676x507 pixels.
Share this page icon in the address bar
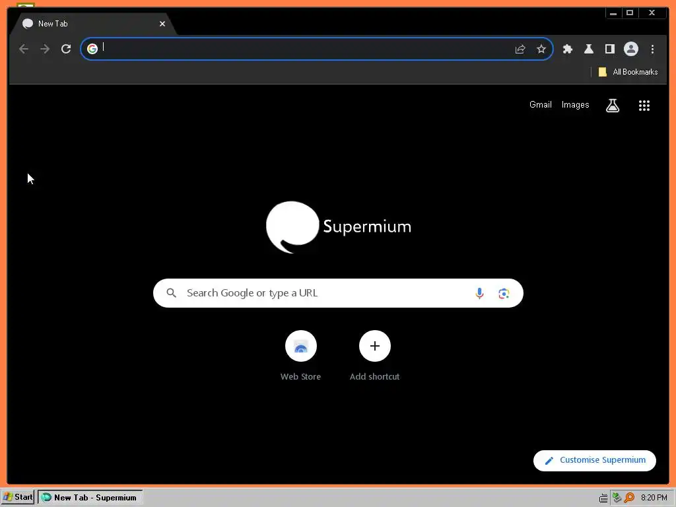point(520,49)
